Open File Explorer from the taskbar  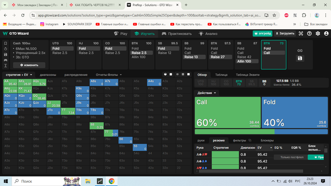coord(88,181)
